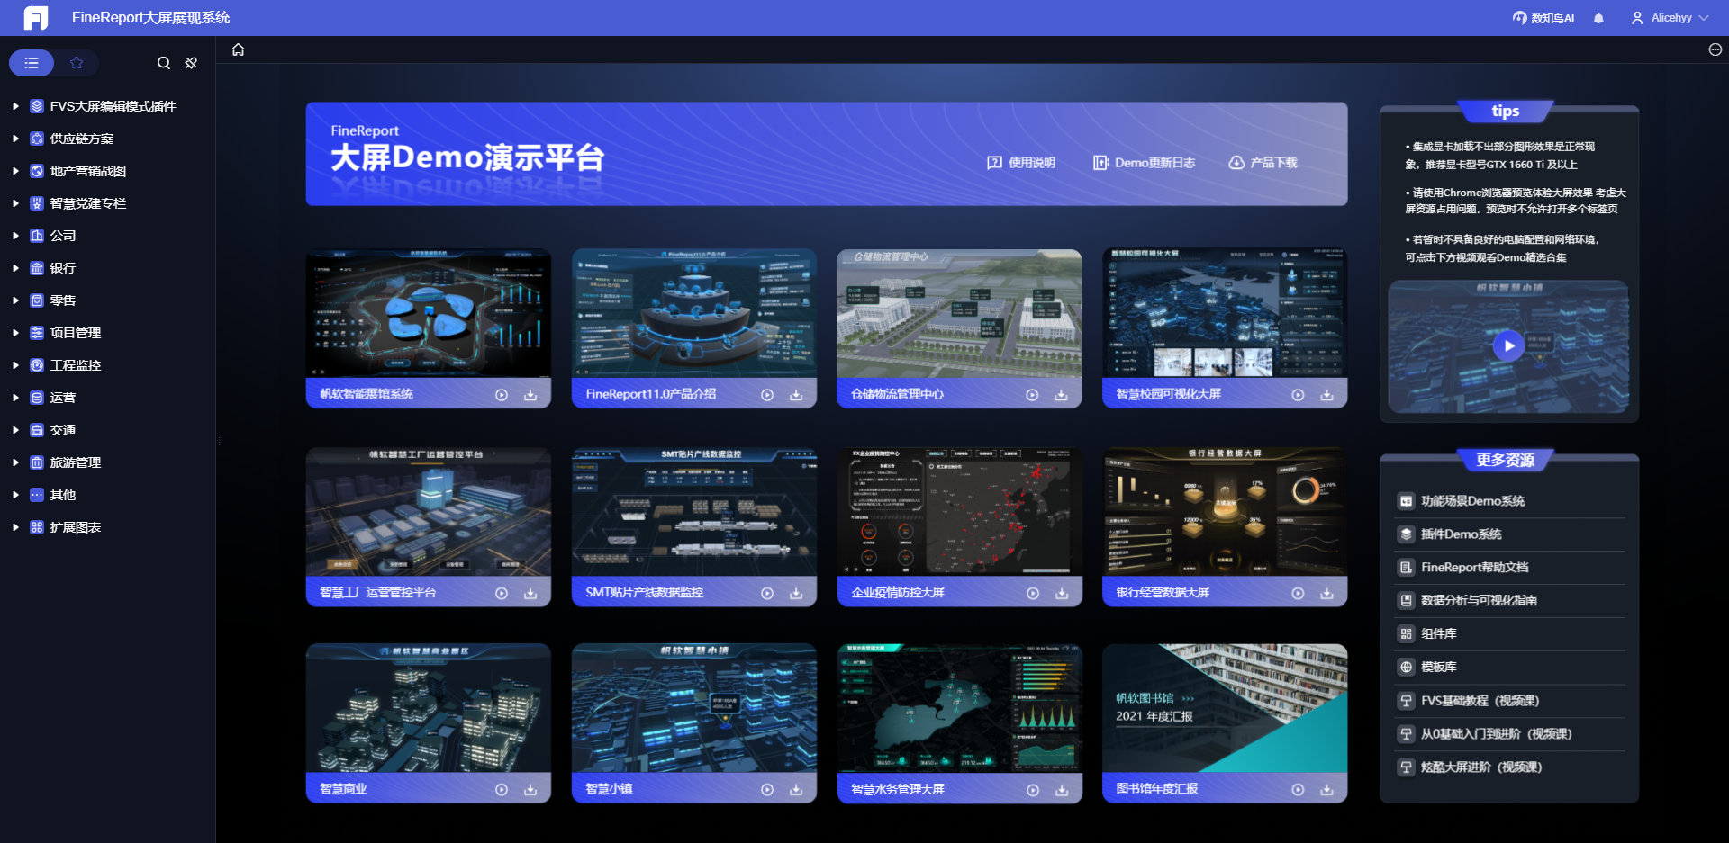This screenshot has height=843, width=1729.
Task: Preview 智慧校园可视化大屏 demo
Action: (x=1298, y=395)
